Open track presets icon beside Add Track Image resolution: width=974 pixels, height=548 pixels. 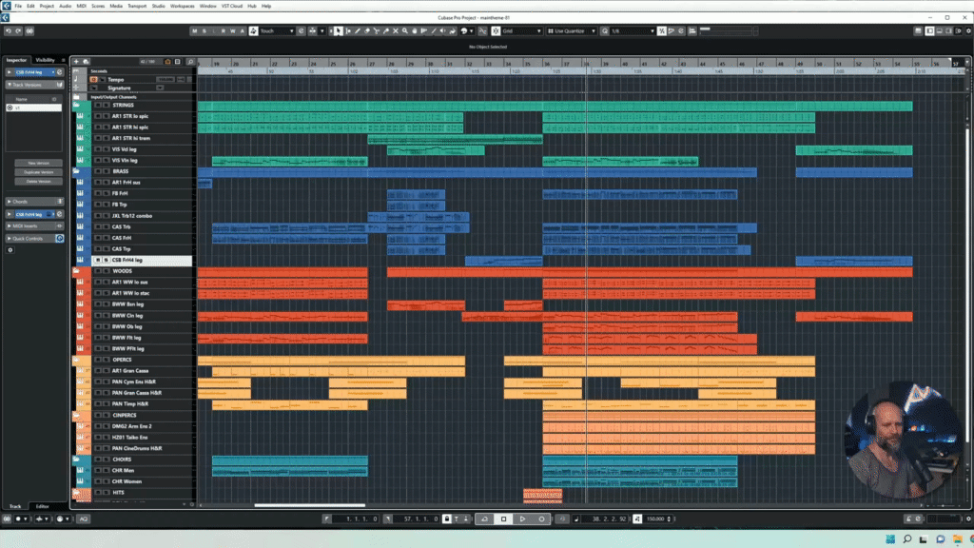[86, 62]
